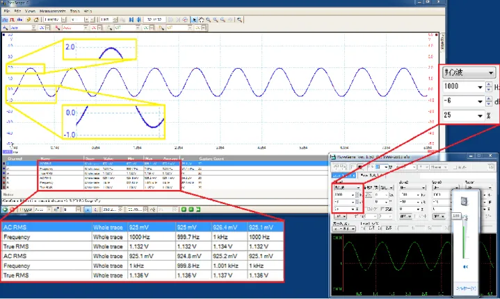Open Channel D options icon
Screen dimensions: 500x299
point(161,28)
